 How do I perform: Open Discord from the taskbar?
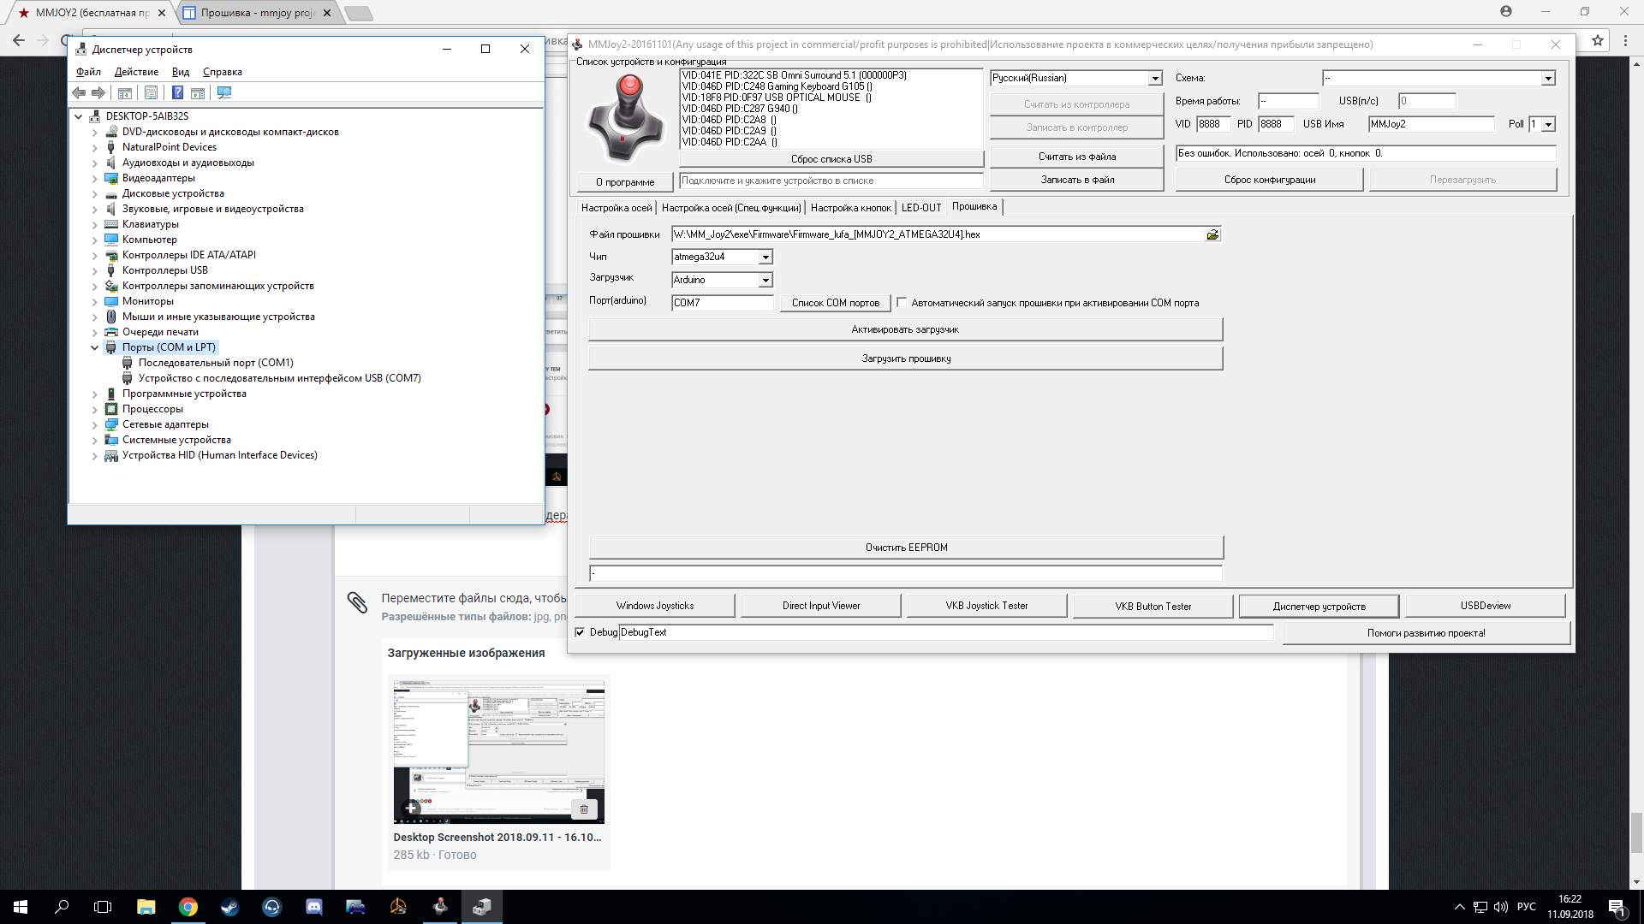313,907
